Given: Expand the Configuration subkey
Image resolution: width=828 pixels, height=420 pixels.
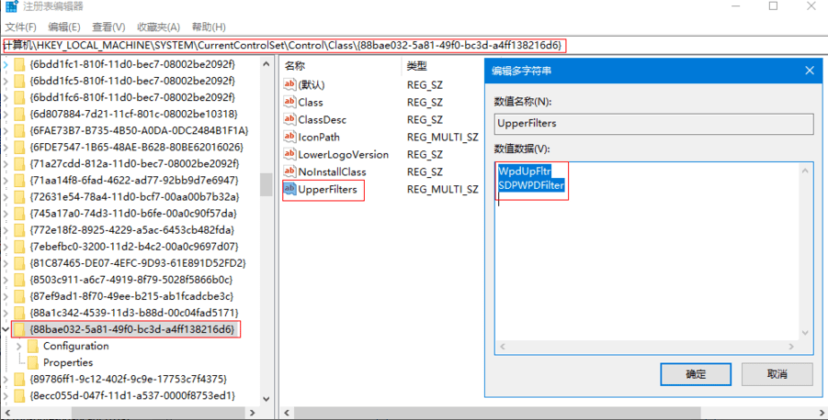Looking at the screenshot, I should tap(19, 347).
